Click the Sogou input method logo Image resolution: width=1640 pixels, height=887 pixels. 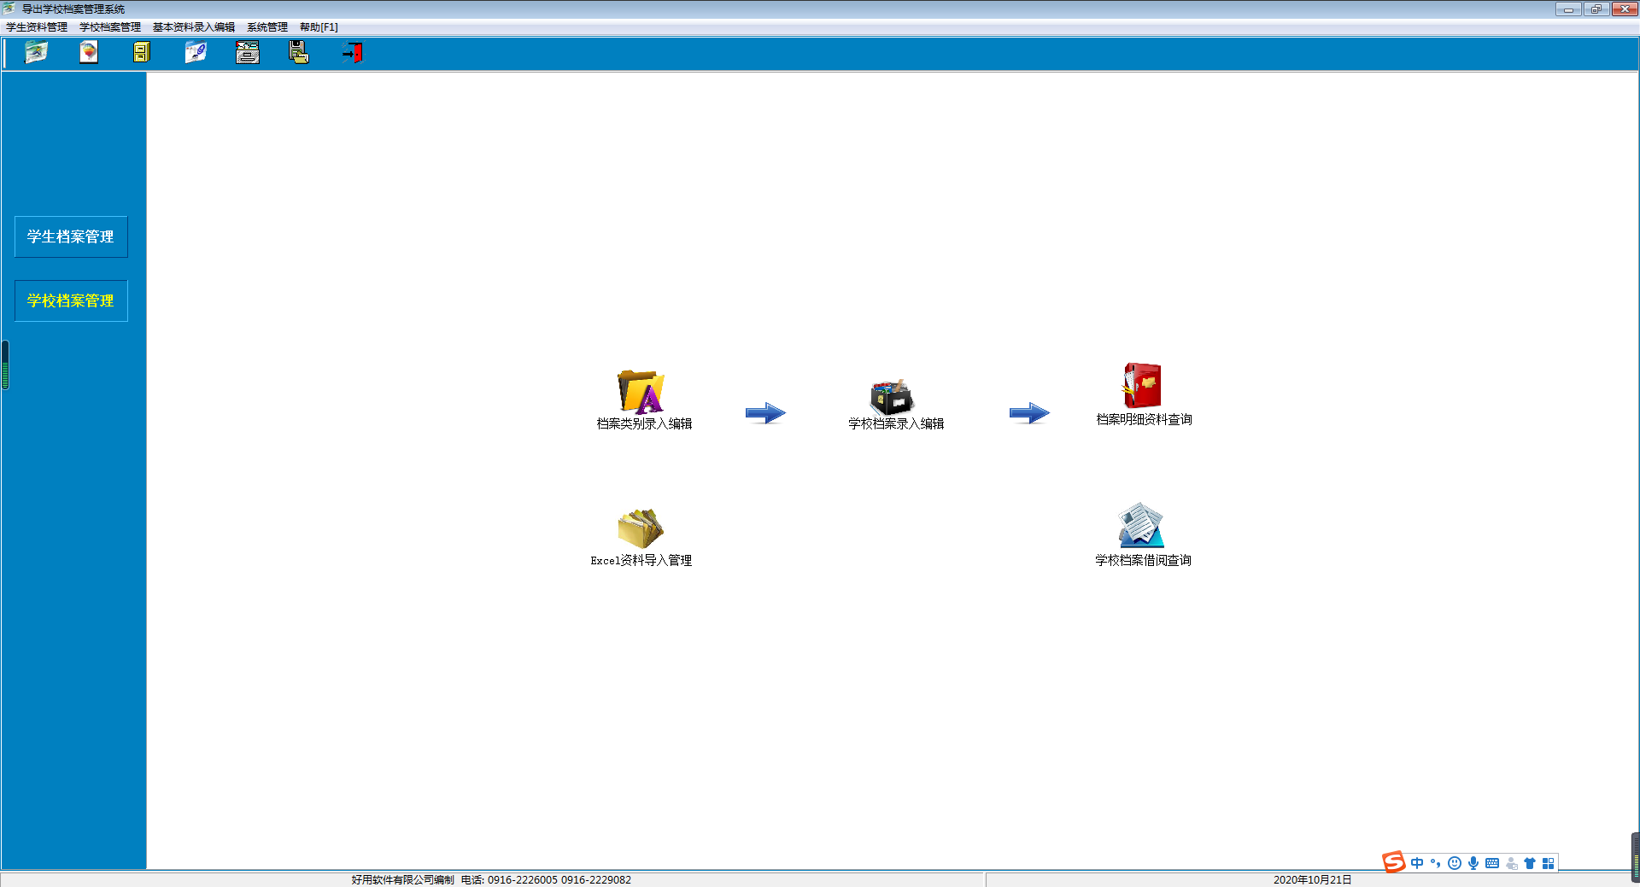click(x=1394, y=862)
